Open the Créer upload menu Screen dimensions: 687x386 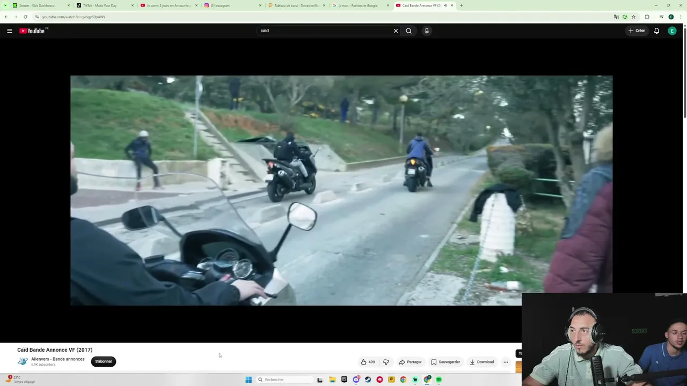click(637, 31)
